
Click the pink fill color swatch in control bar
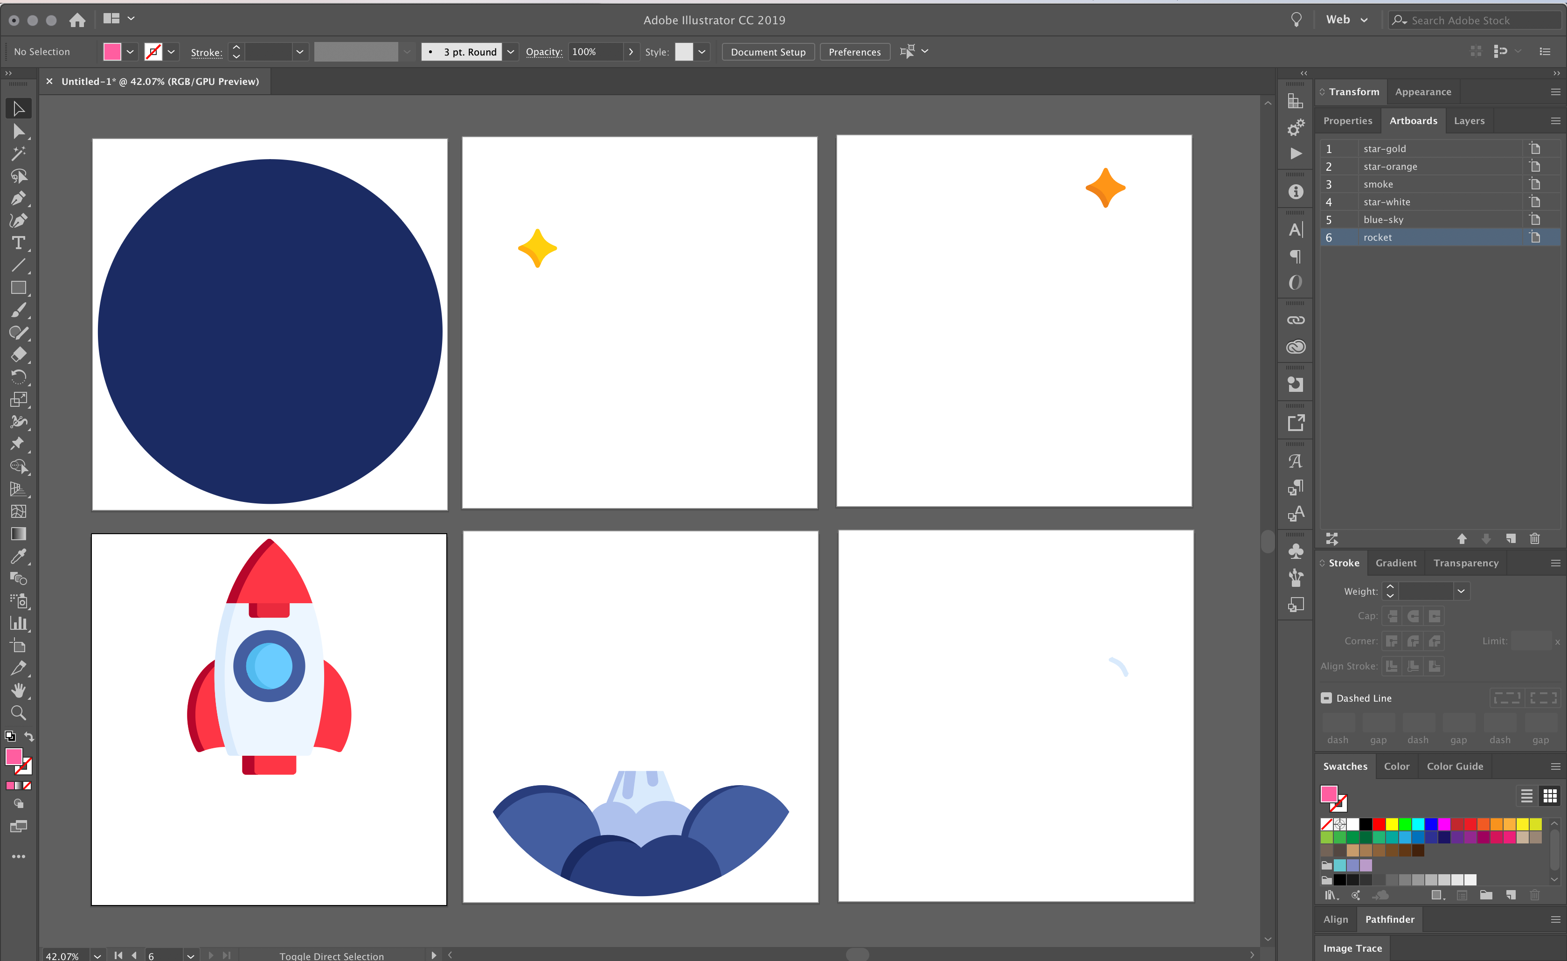[x=112, y=52]
